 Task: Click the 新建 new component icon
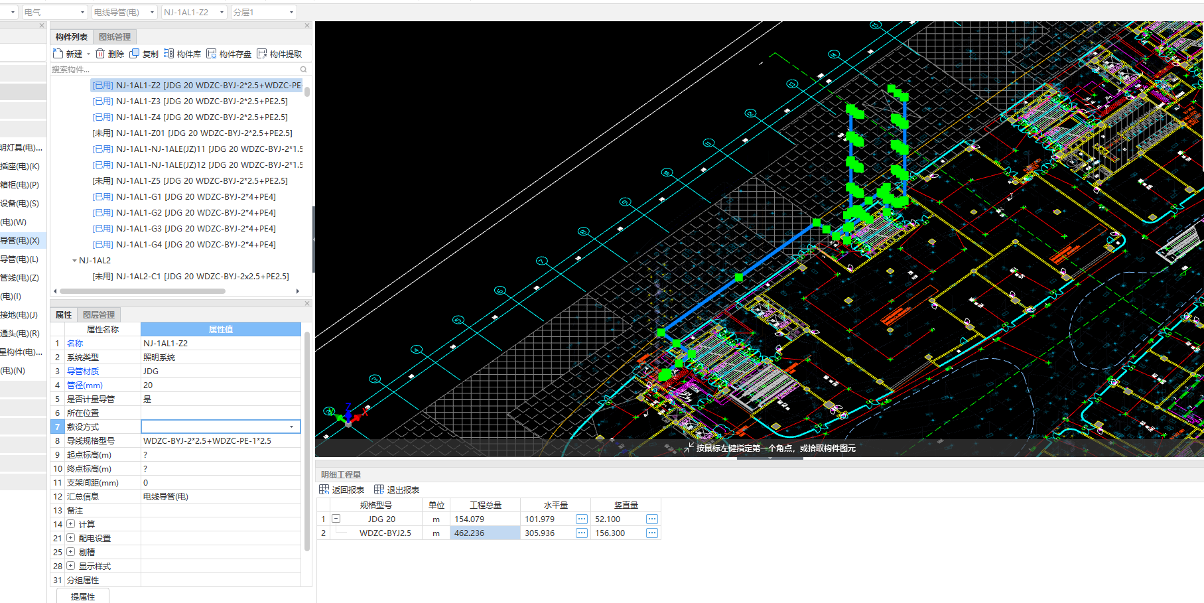[58, 54]
